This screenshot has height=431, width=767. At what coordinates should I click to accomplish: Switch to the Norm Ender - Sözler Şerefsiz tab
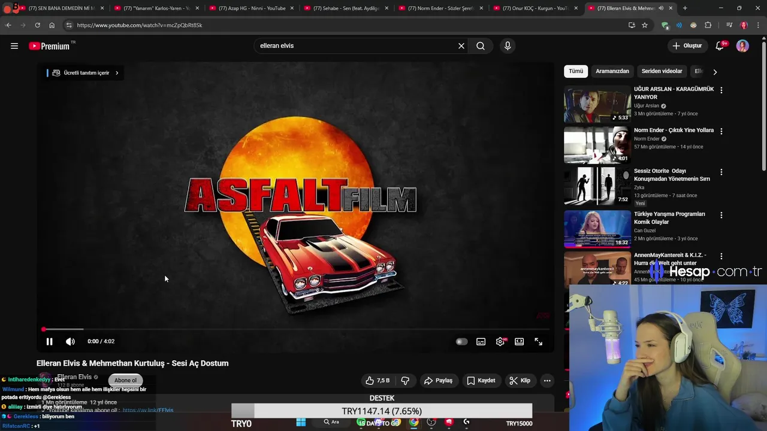441,8
